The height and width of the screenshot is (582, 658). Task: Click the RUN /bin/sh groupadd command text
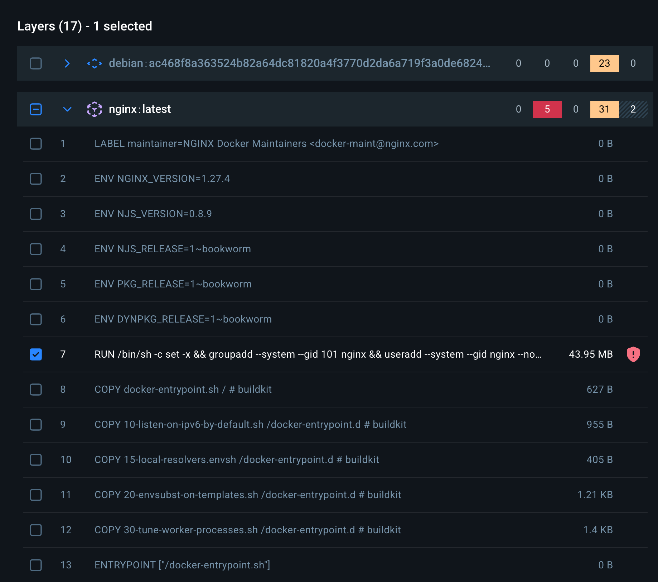pyautogui.click(x=318, y=354)
